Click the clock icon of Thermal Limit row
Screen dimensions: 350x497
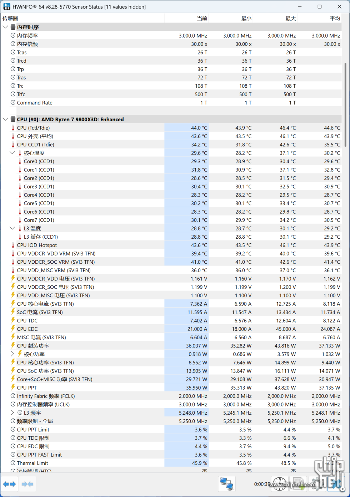click(x=13, y=463)
